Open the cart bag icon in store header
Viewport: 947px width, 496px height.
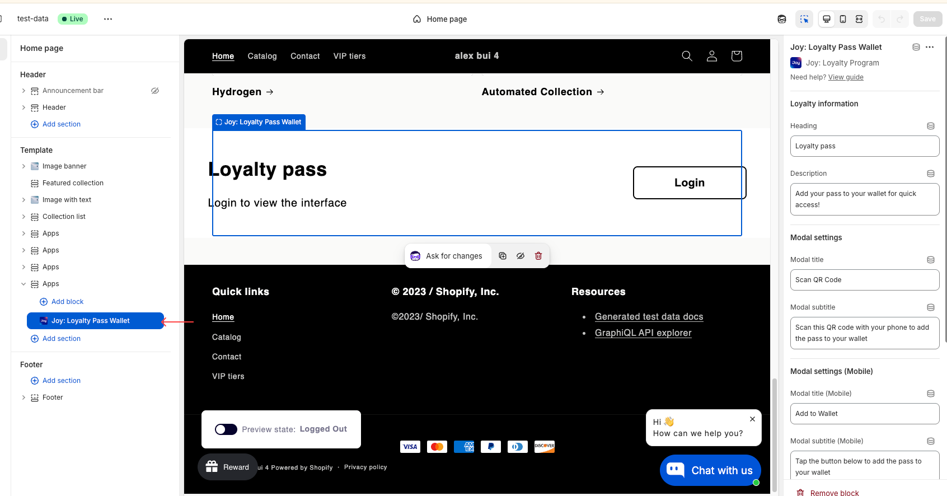[737, 56]
